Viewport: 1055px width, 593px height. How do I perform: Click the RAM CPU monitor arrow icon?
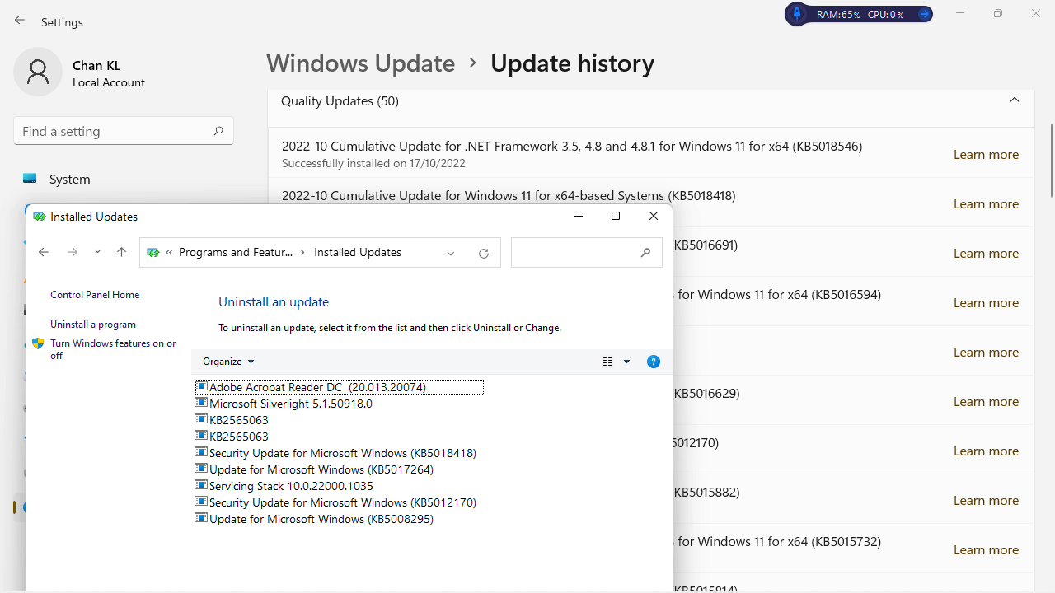924,14
